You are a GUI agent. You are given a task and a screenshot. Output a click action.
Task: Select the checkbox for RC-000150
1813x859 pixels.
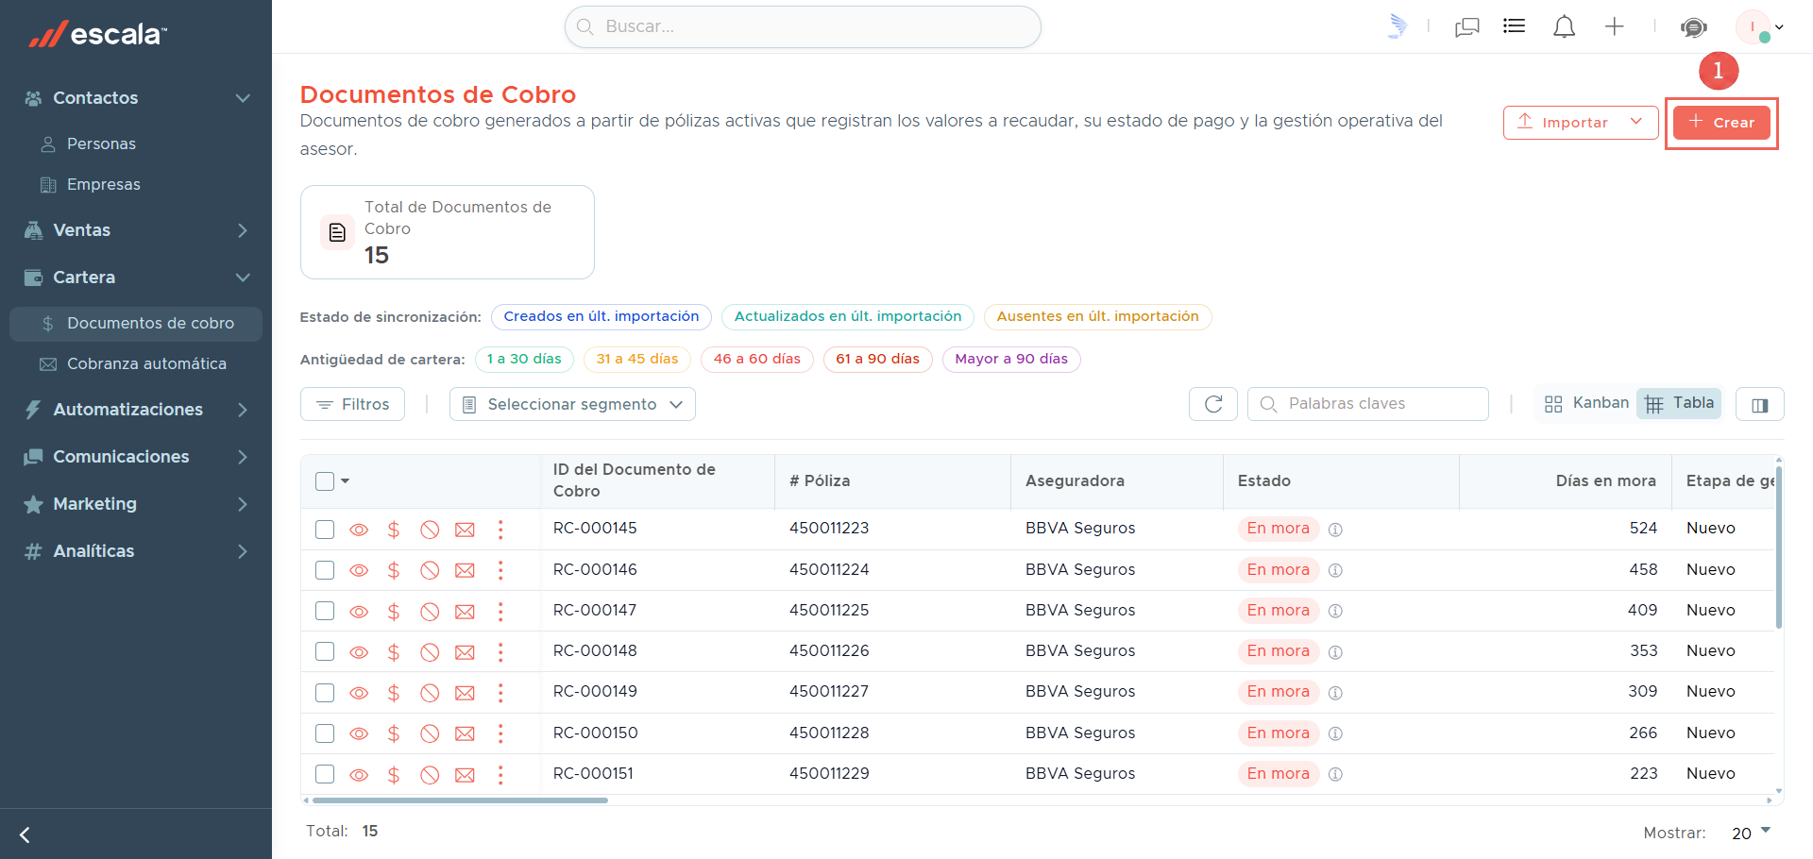point(325,733)
